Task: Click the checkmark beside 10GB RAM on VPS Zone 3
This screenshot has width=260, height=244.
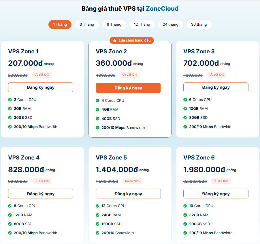Action: point(185,108)
